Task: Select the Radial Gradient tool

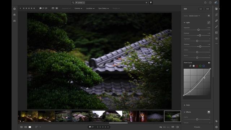Action: [x=216, y=39]
